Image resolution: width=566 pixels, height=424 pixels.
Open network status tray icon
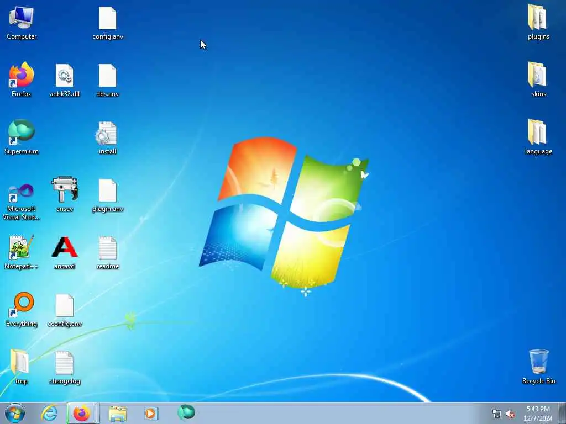[x=497, y=414]
